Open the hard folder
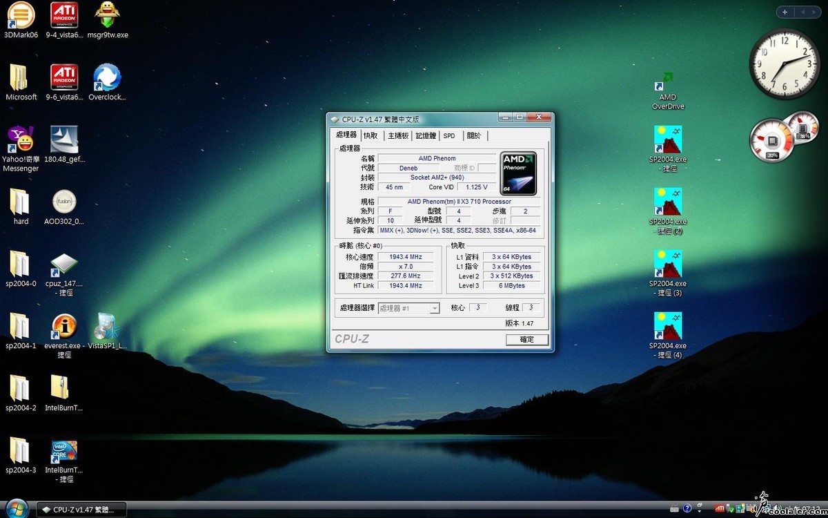828x518 pixels. click(21, 206)
